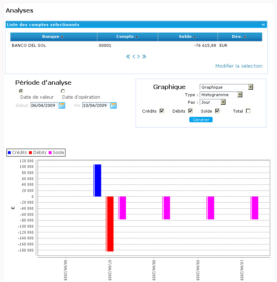Image resolution: width=277 pixels, height=282 pixels.
Task: Go to previous page of accounts
Action: click(134, 56)
